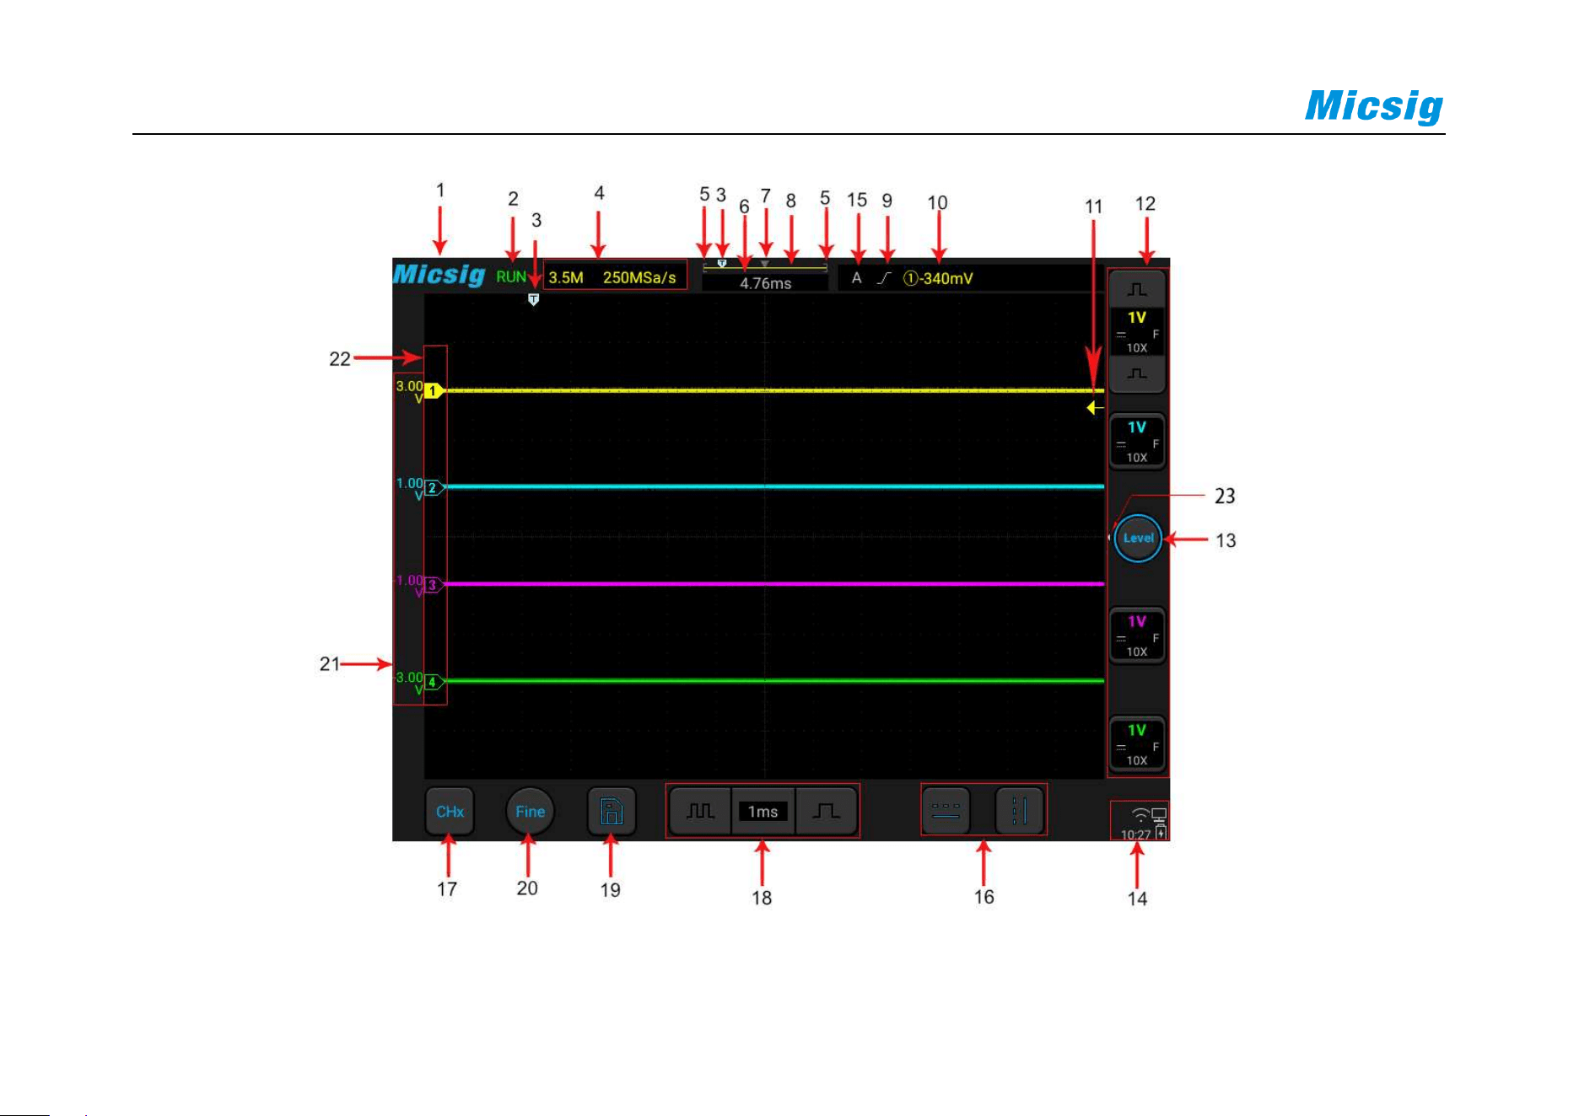Open the cyan channel 2 1V menu

click(x=1137, y=441)
